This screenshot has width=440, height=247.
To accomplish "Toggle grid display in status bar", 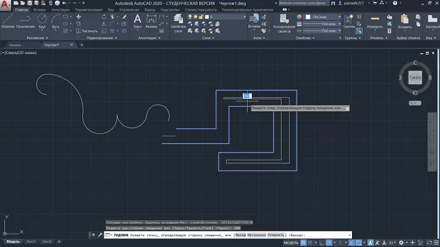I will point(304,243).
